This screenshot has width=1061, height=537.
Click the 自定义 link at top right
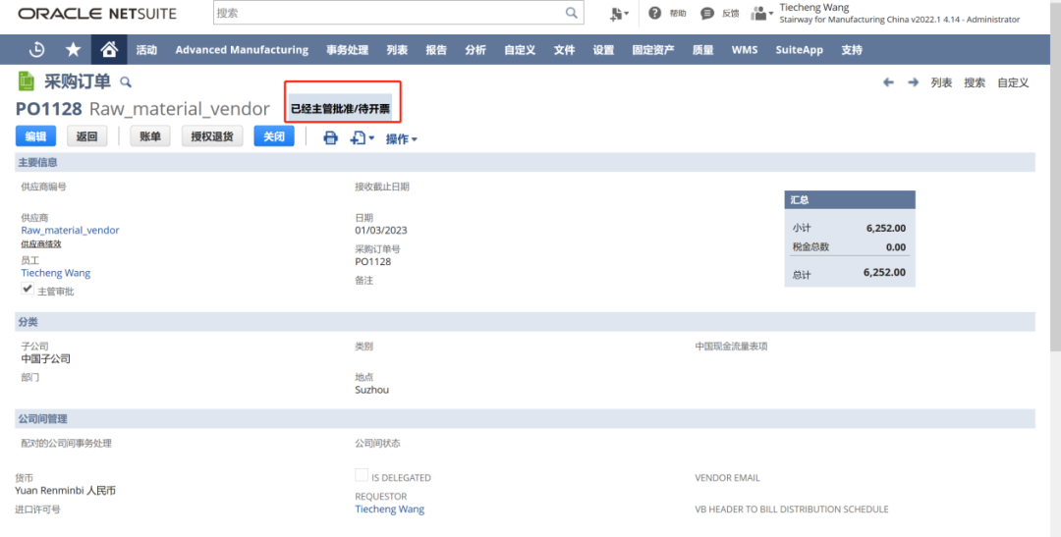click(1014, 82)
